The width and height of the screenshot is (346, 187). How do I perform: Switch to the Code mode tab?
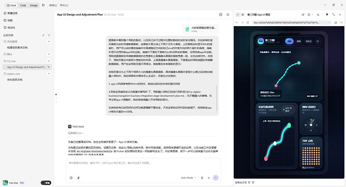[23, 6]
